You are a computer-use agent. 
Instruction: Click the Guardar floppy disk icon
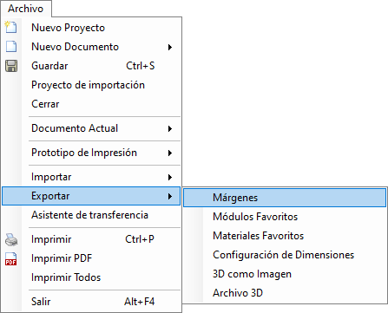click(11, 66)
